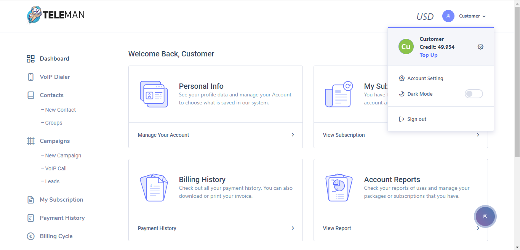Select New Contact under Contacts
Screen dimensions: 520x250
[x=60, y=110]
